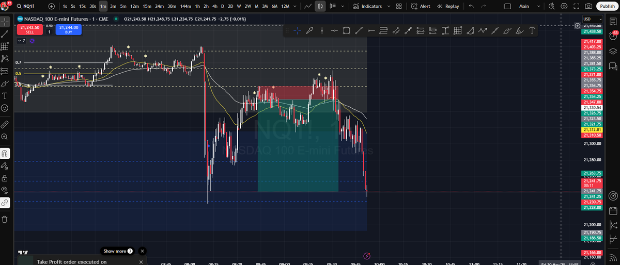Viewport: 620px width, 265px height.
Task: Open the alerts clock icon with 63 badge
Action: point(613,36)
